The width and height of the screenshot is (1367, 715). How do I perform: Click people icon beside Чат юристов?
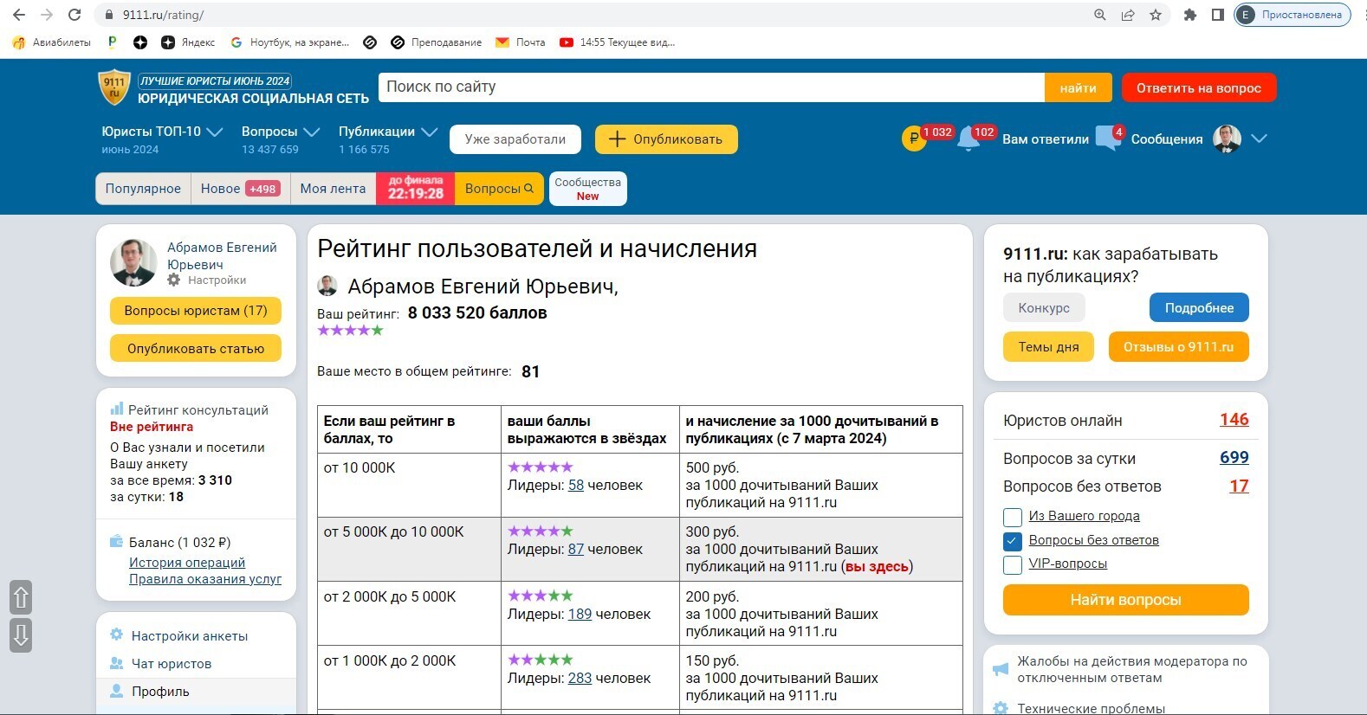pyautogui.click(x=117, y=663)
